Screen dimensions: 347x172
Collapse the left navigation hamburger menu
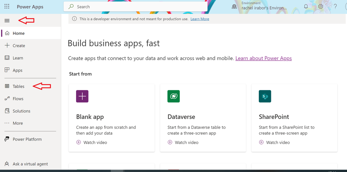click(x=7, y=21)
